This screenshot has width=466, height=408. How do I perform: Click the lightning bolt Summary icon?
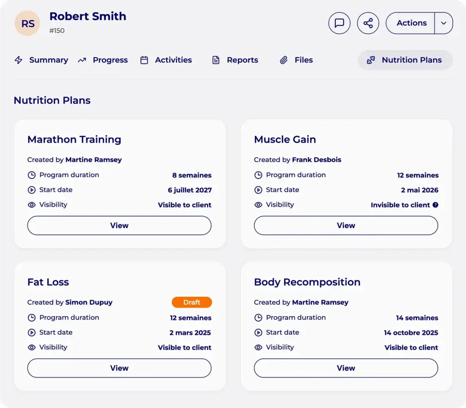coord(18,60)
